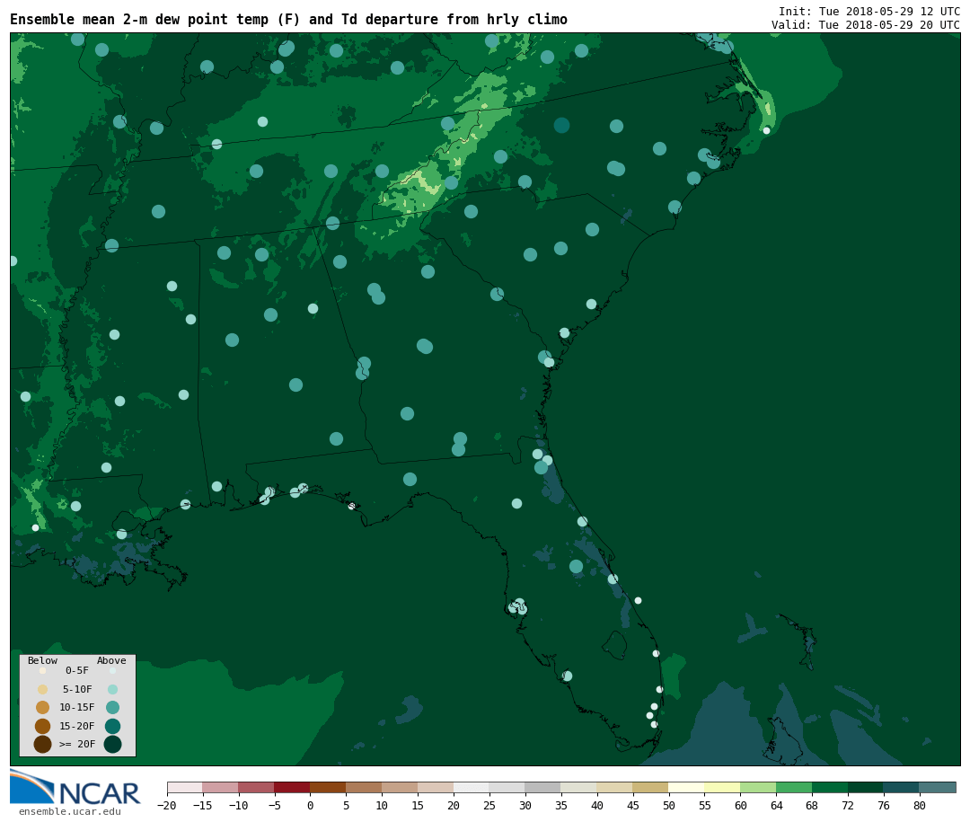The height and width of the screenshot is (822, 970).
Task: Click the Above 5-10F light teal legend circle
Action: coord(112,689)
